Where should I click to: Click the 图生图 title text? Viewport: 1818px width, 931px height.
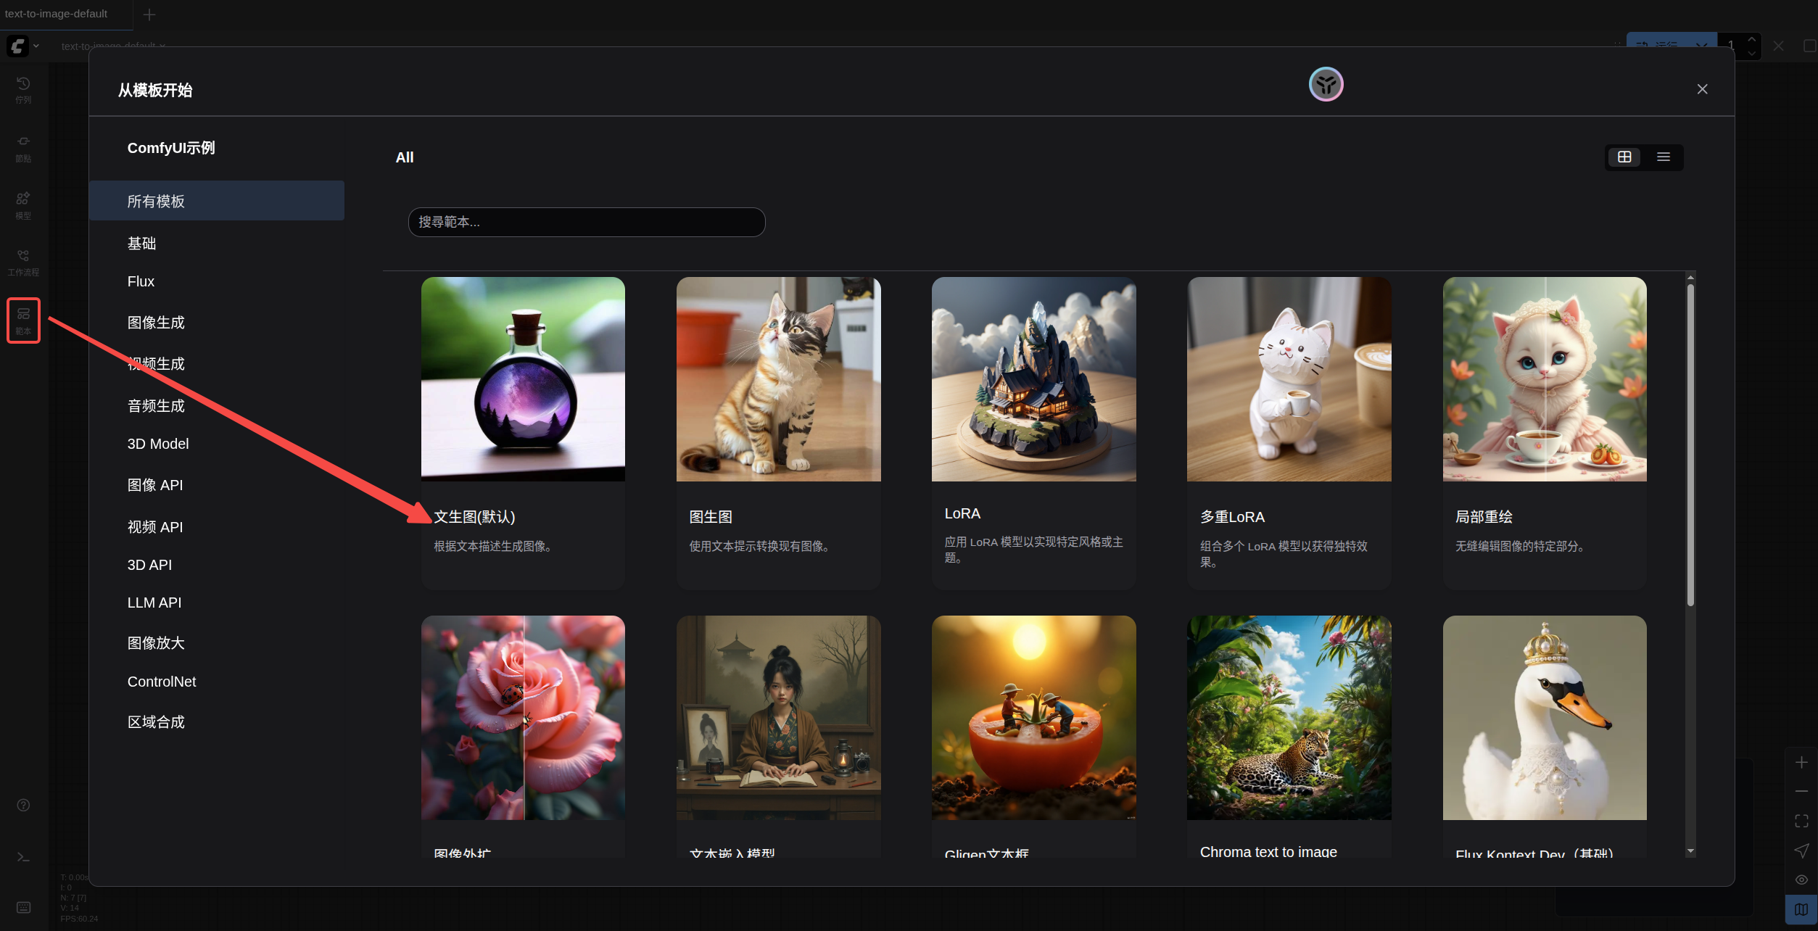tap(710, 516)
